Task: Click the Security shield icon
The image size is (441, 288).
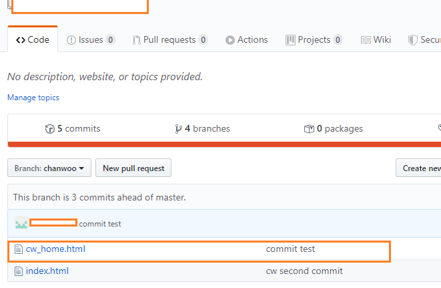Action: point(412,40)
